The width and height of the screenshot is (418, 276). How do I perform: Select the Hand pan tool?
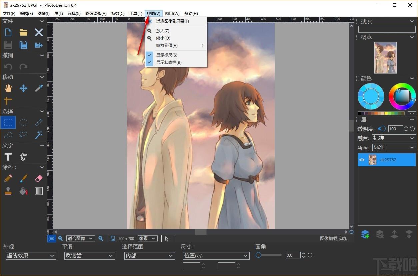point(8,88)
